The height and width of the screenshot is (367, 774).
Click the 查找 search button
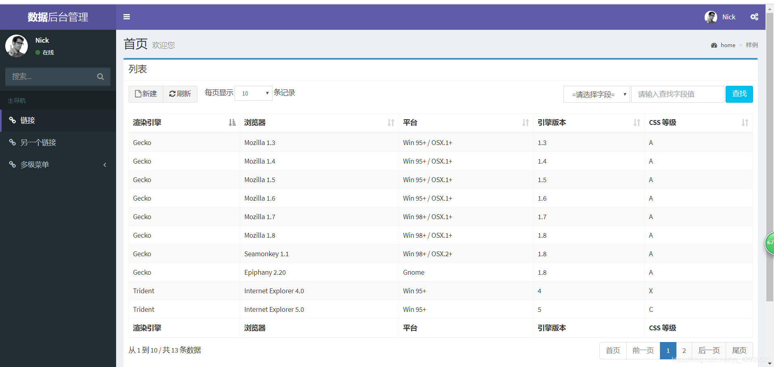coord(739,94)
